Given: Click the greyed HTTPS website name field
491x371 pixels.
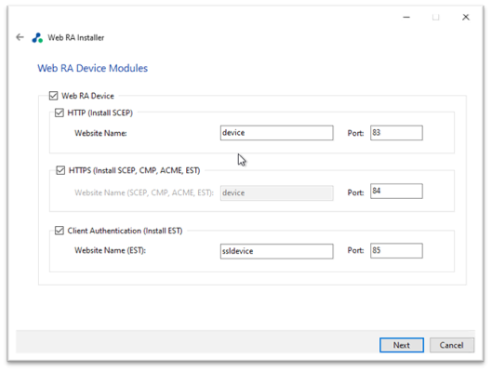Looking at the screenshot, I should (x=276, y=192).
